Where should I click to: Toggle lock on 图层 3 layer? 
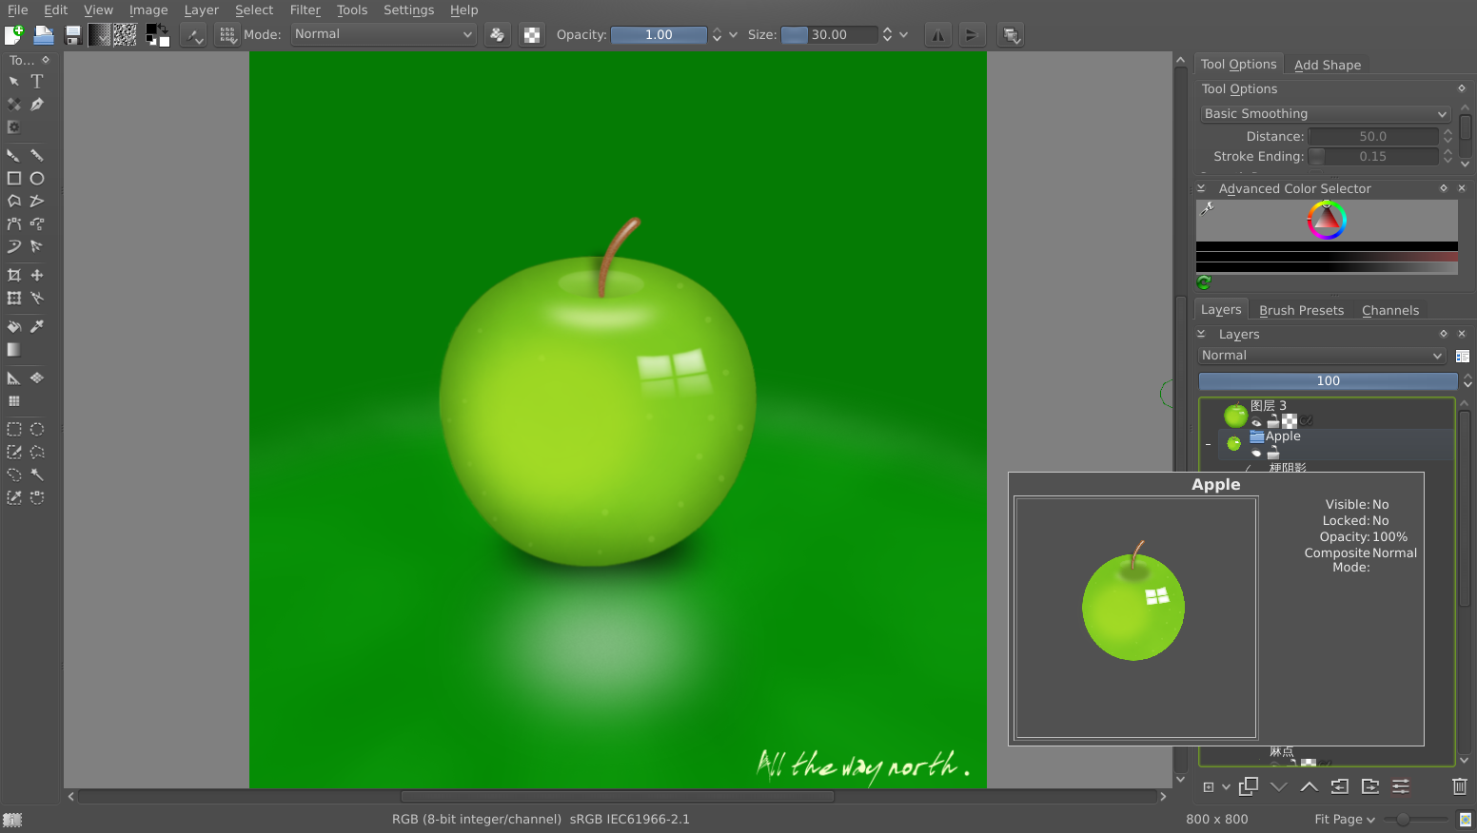point(1272,422)
